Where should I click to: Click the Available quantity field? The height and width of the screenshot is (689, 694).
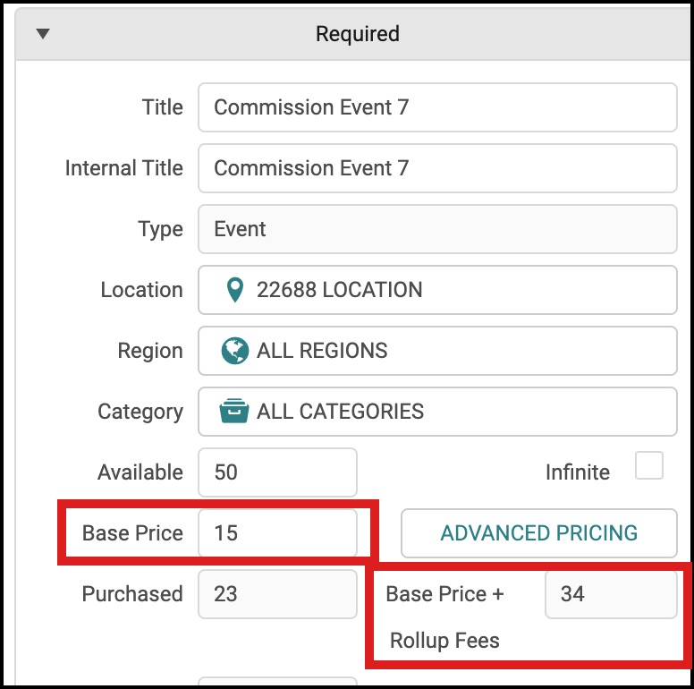[x=277, y=472]
